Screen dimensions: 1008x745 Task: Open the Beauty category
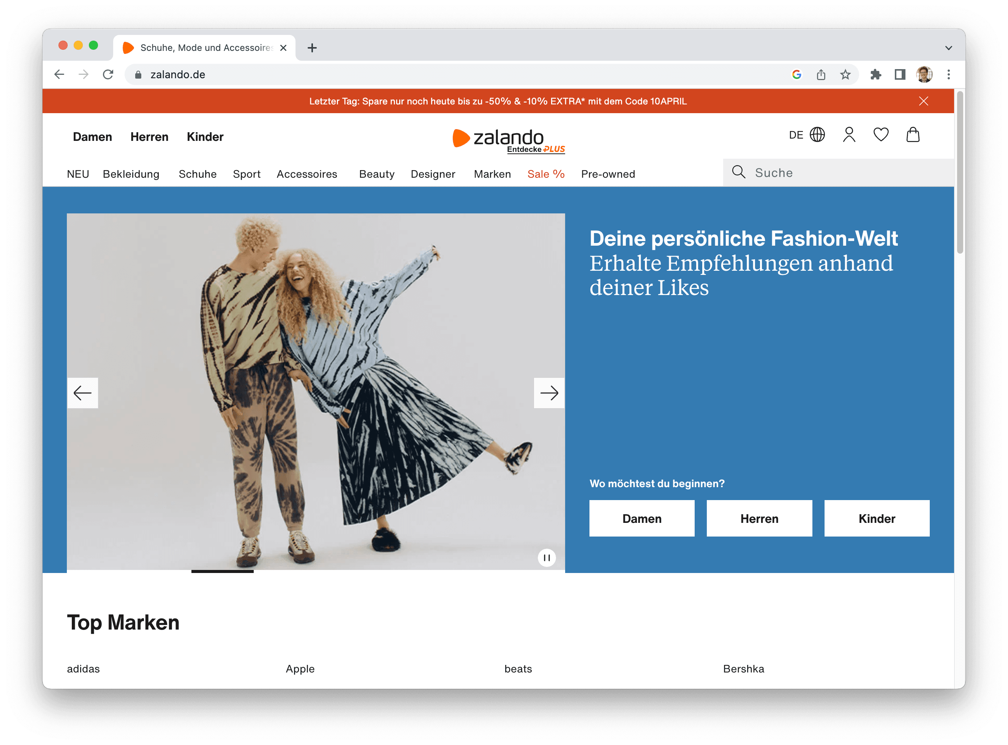377,174
